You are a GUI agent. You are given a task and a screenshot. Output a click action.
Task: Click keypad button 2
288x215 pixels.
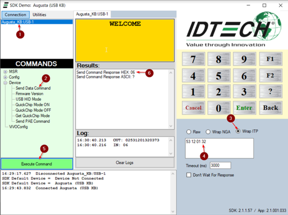(219, 91)
